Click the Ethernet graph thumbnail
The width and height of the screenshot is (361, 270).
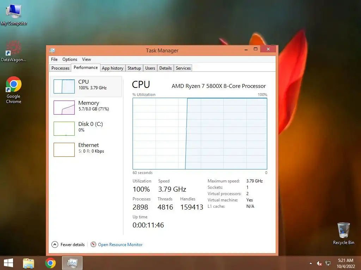[x=64, y=150]
